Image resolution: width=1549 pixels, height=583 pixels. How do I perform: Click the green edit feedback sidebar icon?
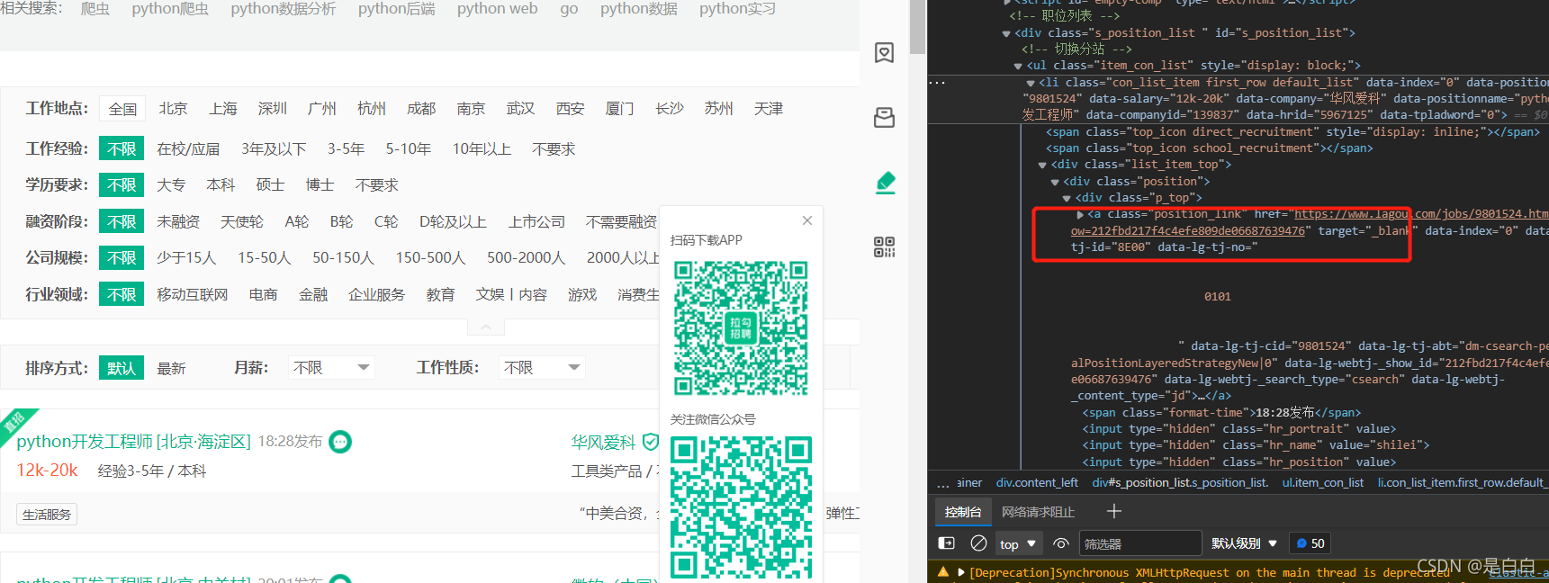pos(886,183)
